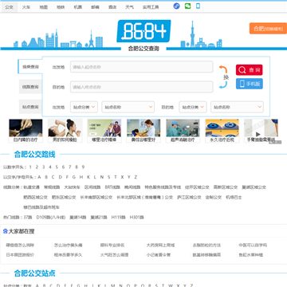Open hot route 巢湖21路
This screenshot has height=287, width=287.
tap(99, 217)
